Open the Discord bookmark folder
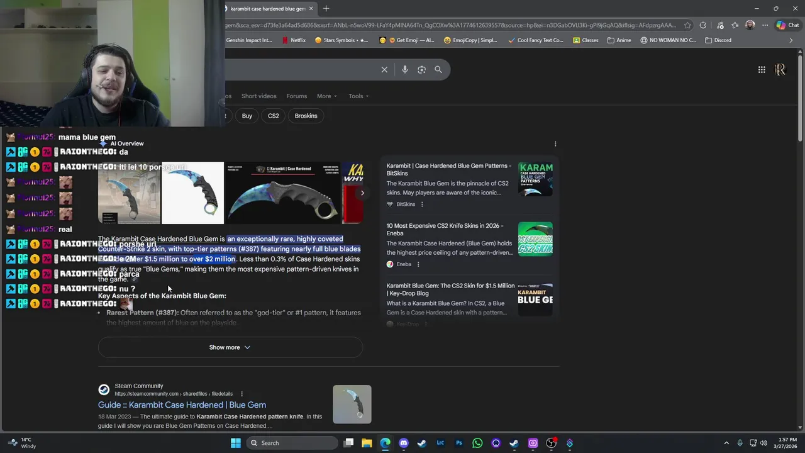The image size is (805, 453). 718,40
